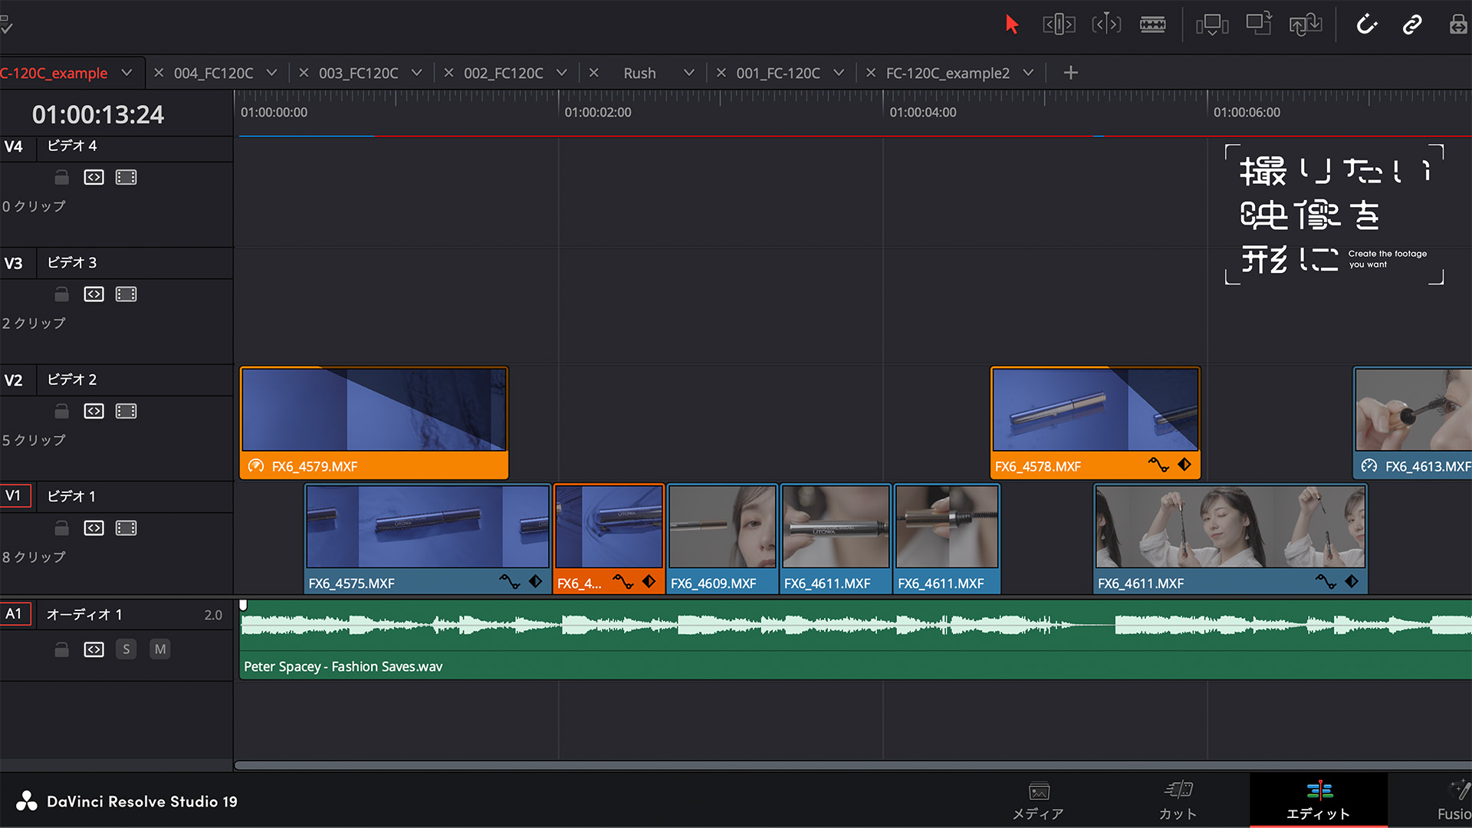Activate the Dynamic Trim mode tool
This screenshot has height=828, width=1472.
click(1106, 25)
